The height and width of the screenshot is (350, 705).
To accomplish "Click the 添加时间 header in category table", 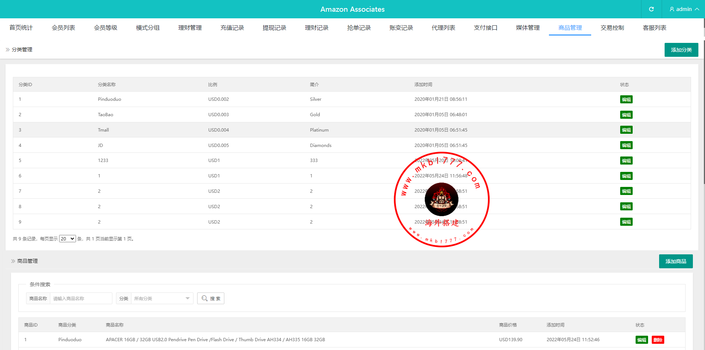I will [x=423, y=84].
